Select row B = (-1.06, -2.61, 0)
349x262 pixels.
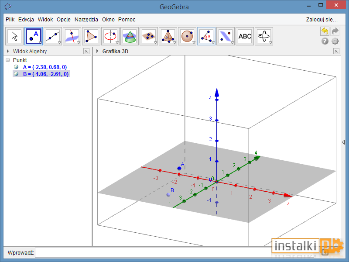pyautogui.click(x=46, y=74)
